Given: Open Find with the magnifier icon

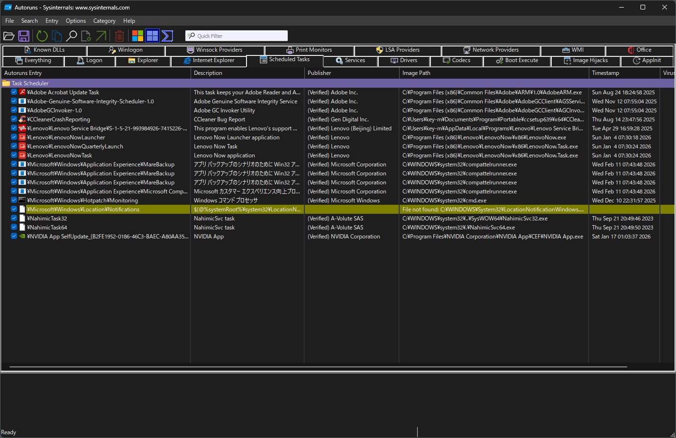Looking at the screenshot, I should (72, 36).
